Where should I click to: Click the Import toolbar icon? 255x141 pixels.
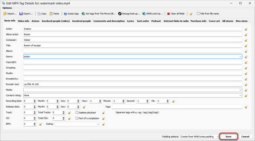coord(10,14)
